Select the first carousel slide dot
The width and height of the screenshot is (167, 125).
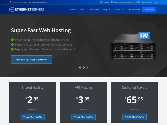click(80, 67)
